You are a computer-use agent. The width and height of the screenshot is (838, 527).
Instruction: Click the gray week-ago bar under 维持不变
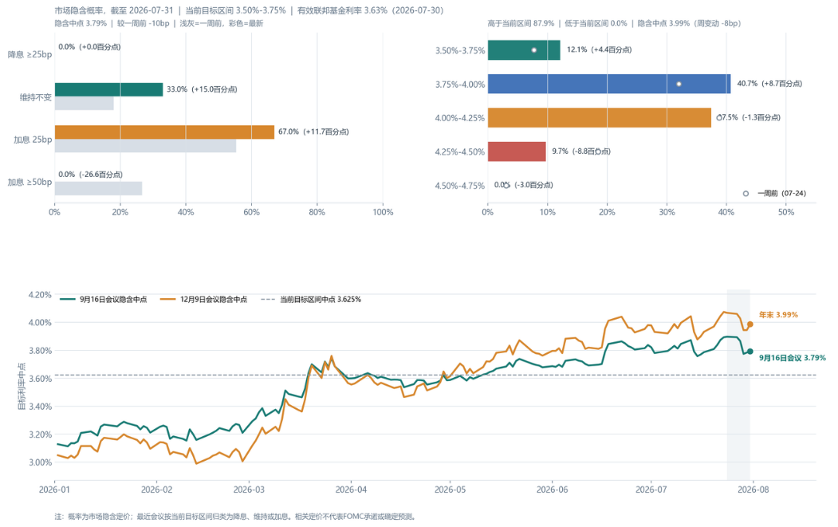pos(84,103)
